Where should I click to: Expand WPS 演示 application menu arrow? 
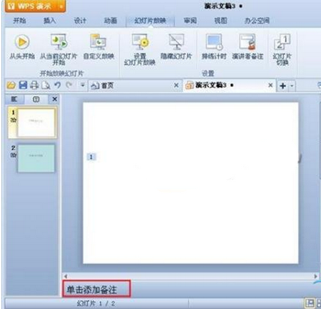click(61, 6)
